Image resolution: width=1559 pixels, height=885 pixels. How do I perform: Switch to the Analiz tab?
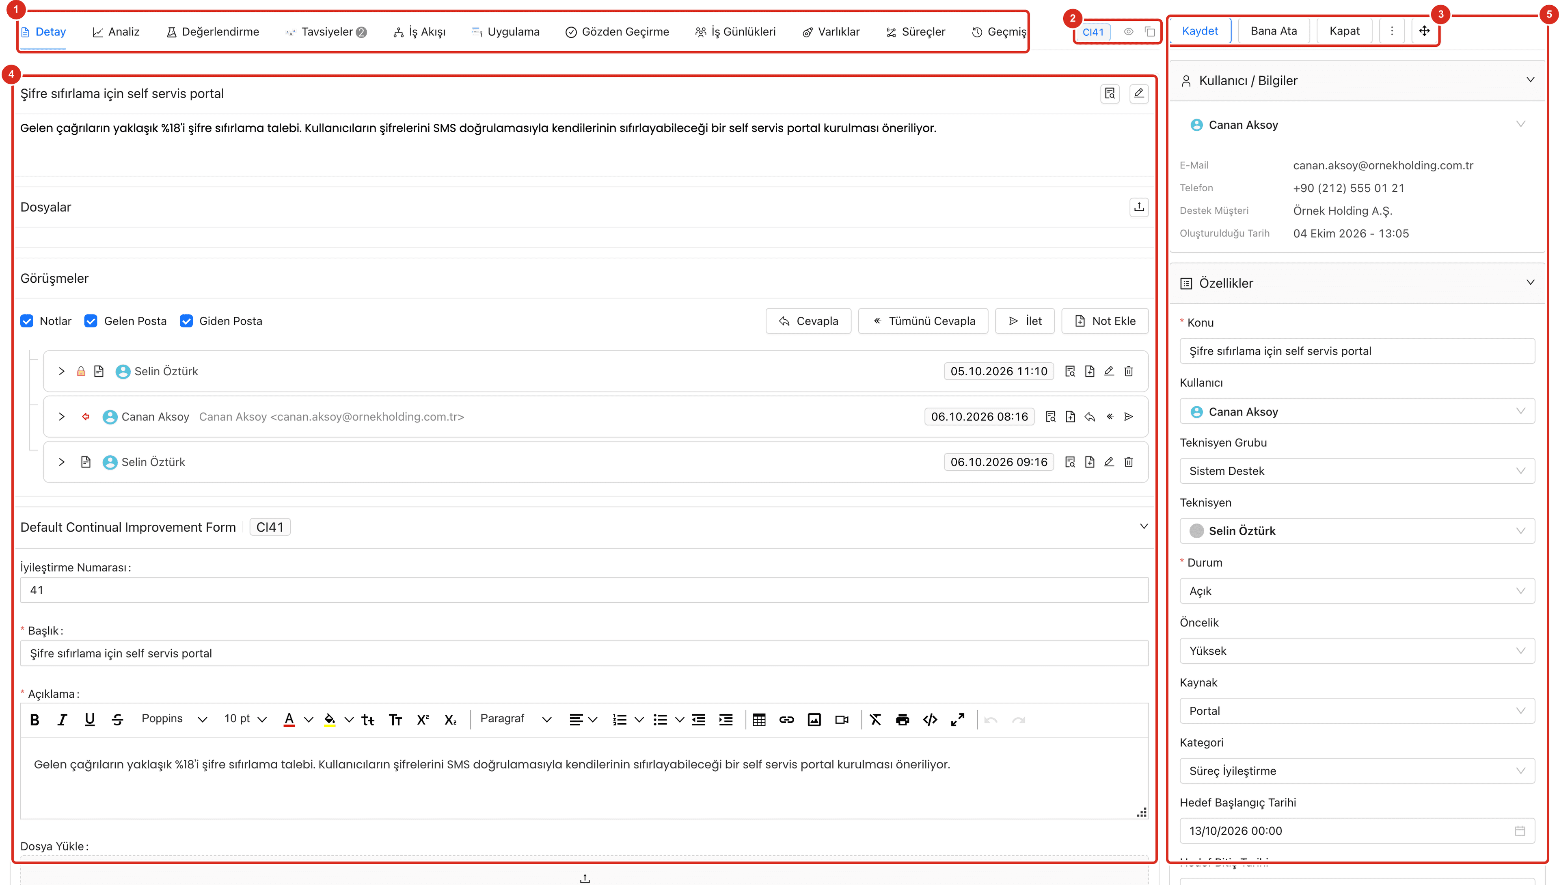115,32
